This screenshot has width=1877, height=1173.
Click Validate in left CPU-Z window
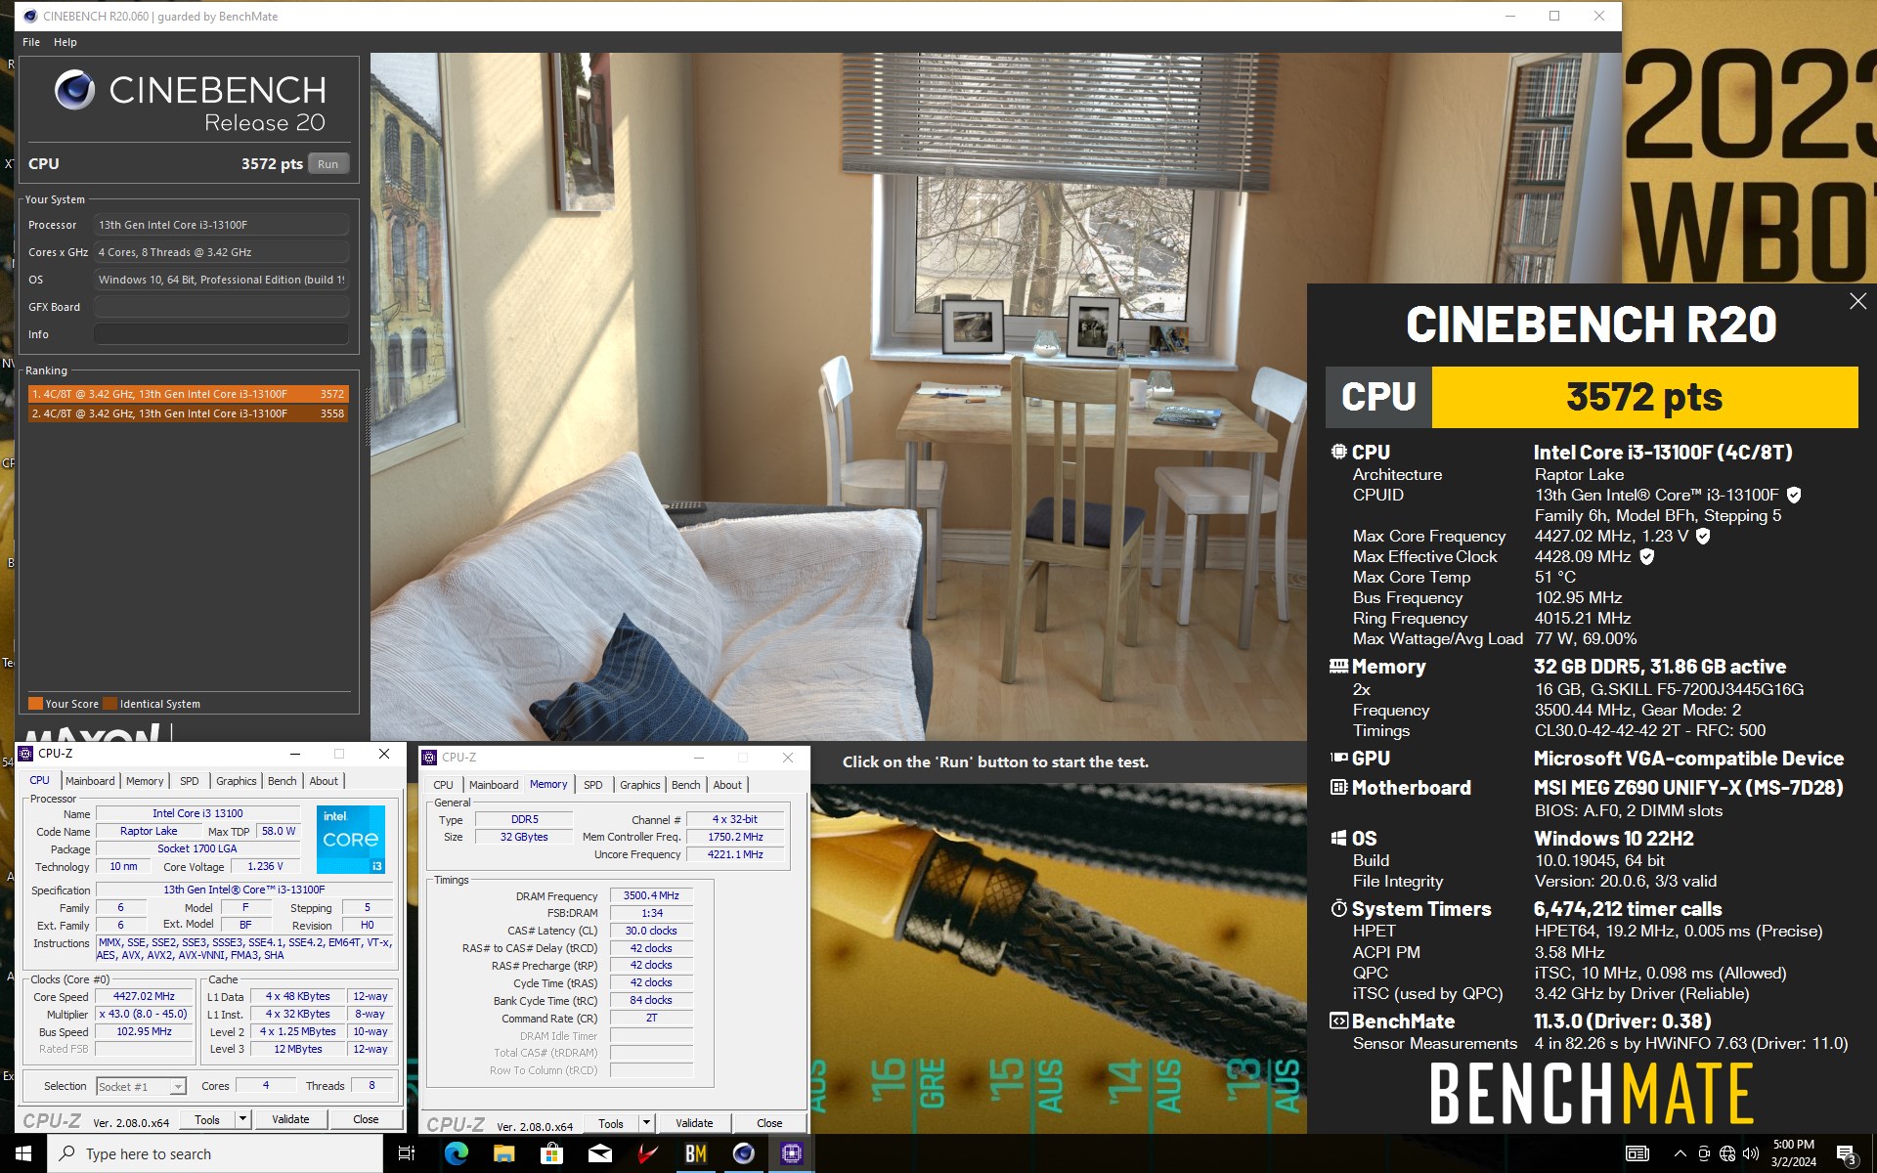(290, 1118)
